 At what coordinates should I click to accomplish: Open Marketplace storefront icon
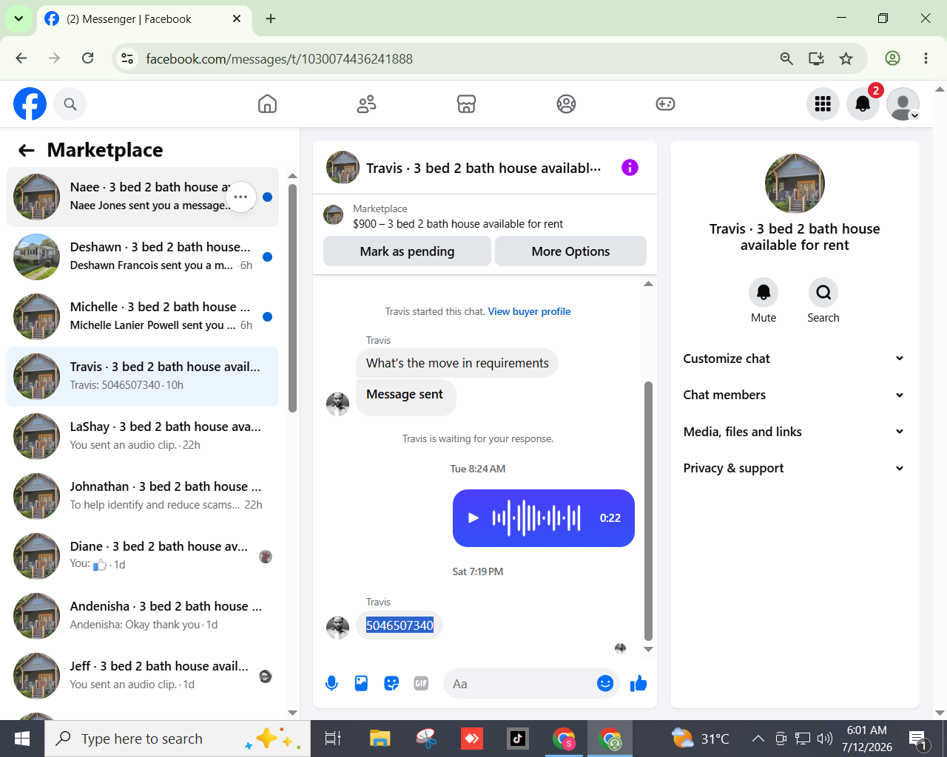pyautogui.click(x=466, y=104)
